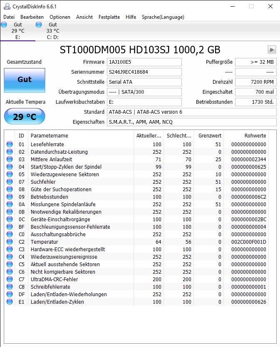Click raw value 002C000F001D
Screen dimensions: 280x347
(249, 242)
